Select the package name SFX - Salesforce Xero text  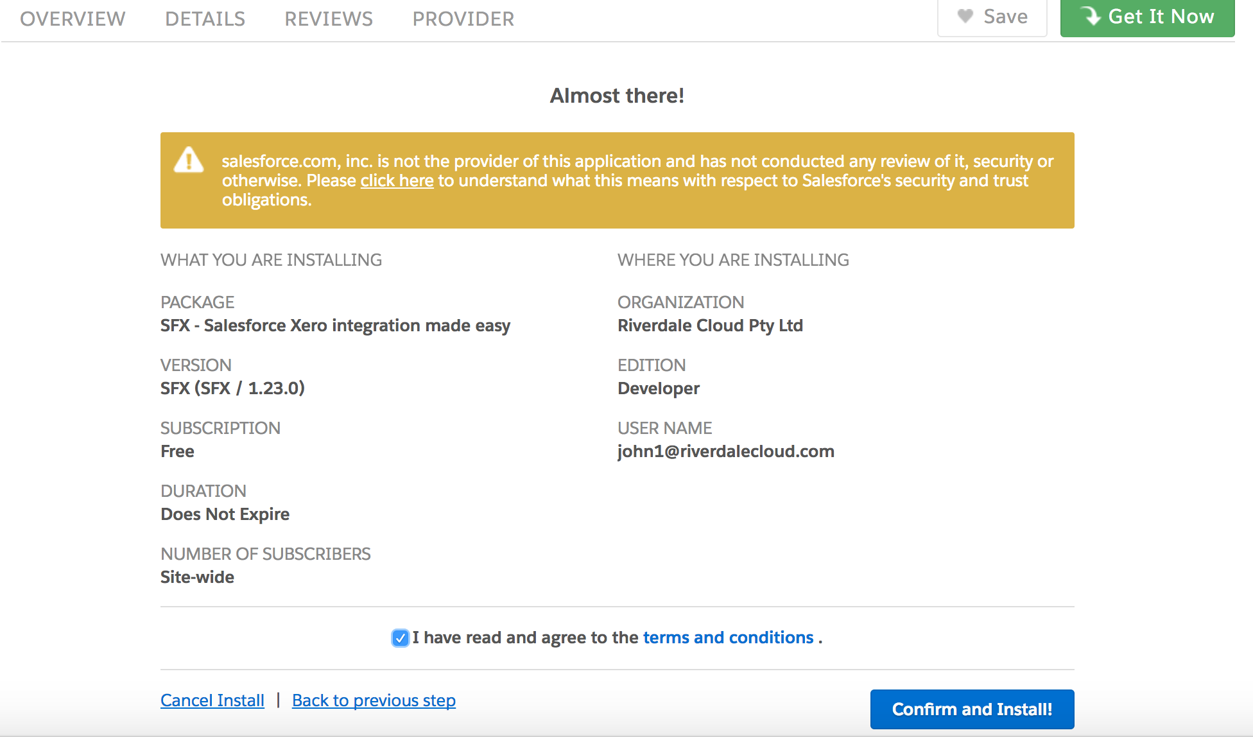coord(335,325)
